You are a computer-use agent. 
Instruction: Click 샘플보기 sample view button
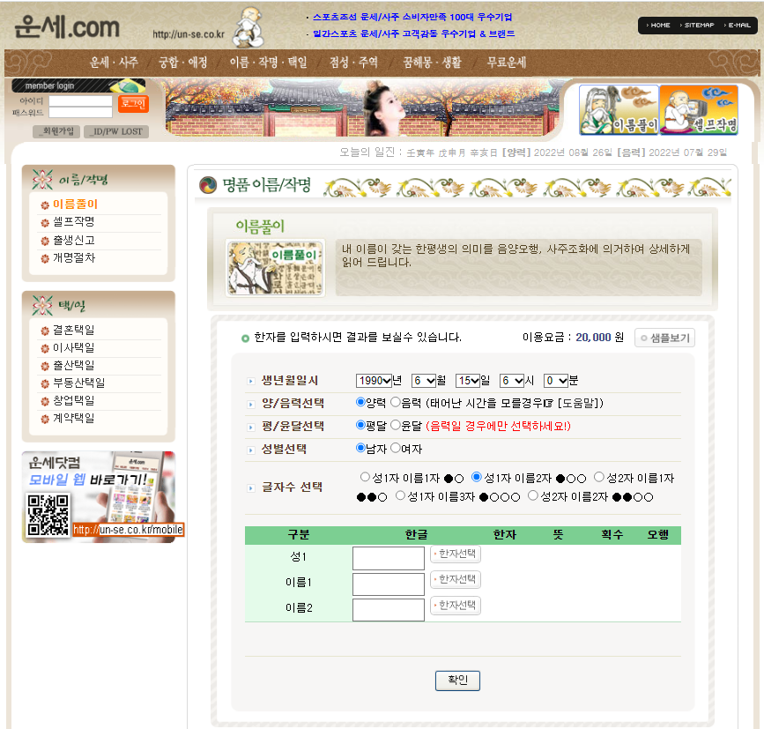tap(665, 338)
